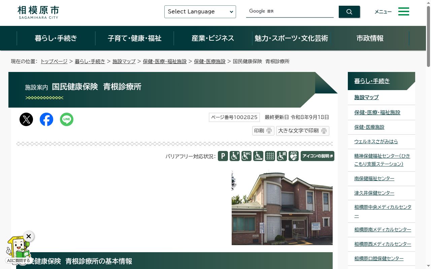The width and height of the screenshot is (431, 269).
Task: Open the アイコンの説明 icon explanation
Action: (x=318, y=156)
